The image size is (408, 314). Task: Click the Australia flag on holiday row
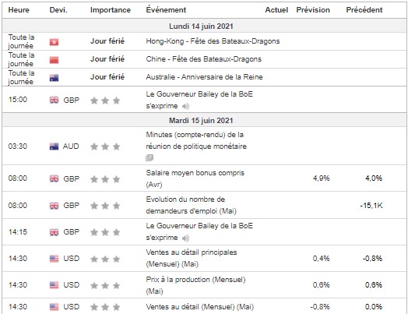pyautogui.click(x=55, y=78)
